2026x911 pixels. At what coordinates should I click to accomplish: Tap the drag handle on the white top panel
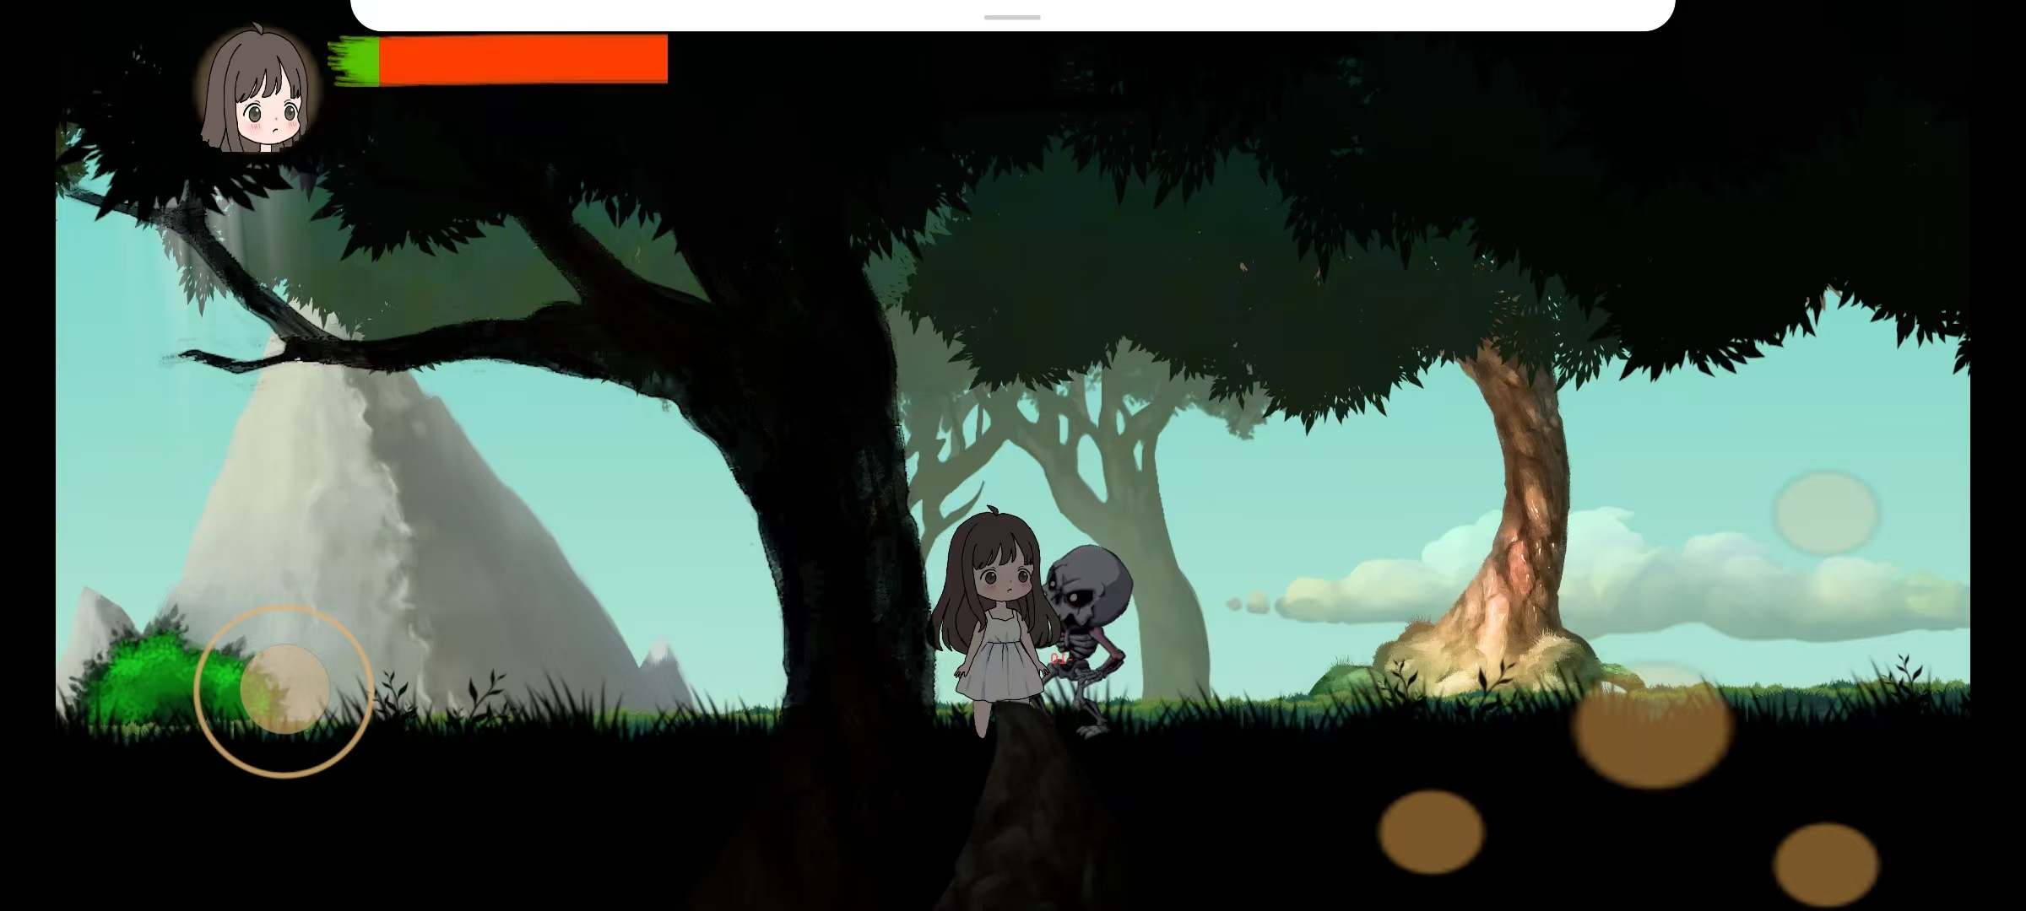point(1012,17)
